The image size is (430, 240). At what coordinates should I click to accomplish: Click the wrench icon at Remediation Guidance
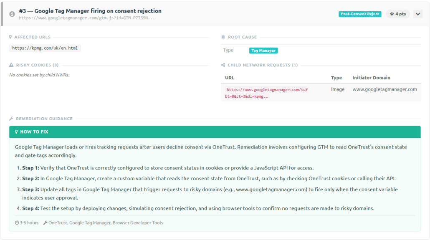(11, 119)
